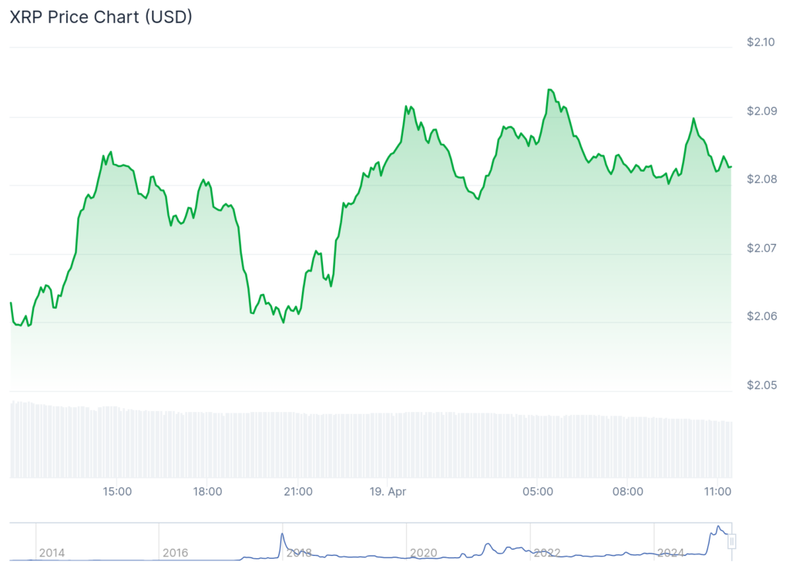
Task: Click the 2020 label in the navigator
Action: point(423,553)
